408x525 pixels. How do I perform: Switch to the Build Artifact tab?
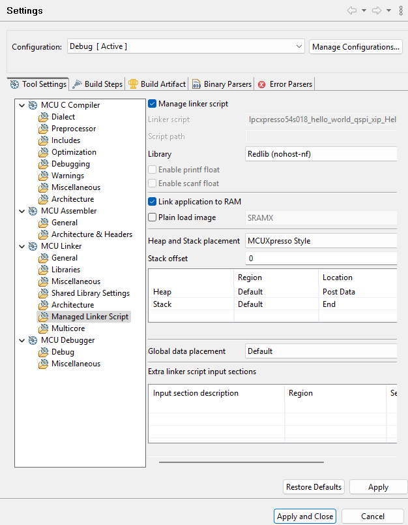click(x=157, y=84)
